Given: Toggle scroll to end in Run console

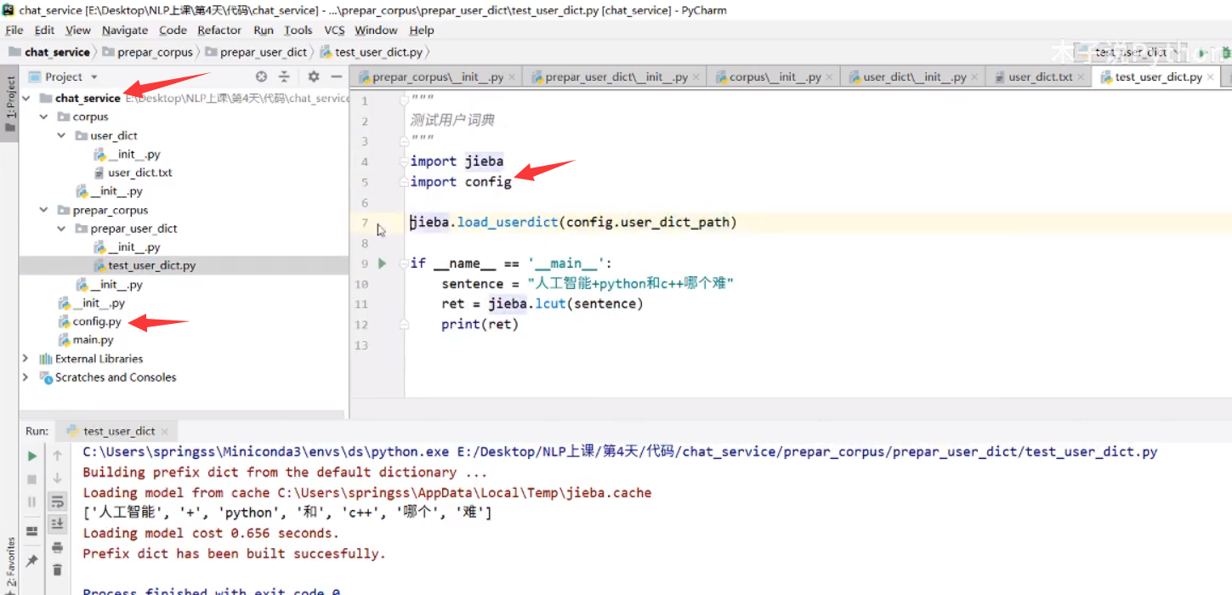Looking at the screenshot, I should (x=57, y=524).
